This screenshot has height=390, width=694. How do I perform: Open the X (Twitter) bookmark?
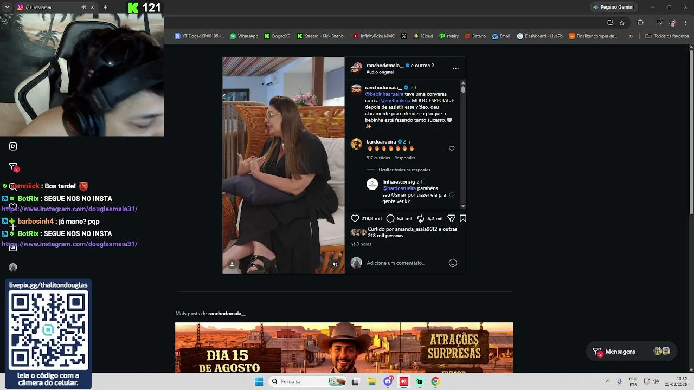click(x=404, y=36)
